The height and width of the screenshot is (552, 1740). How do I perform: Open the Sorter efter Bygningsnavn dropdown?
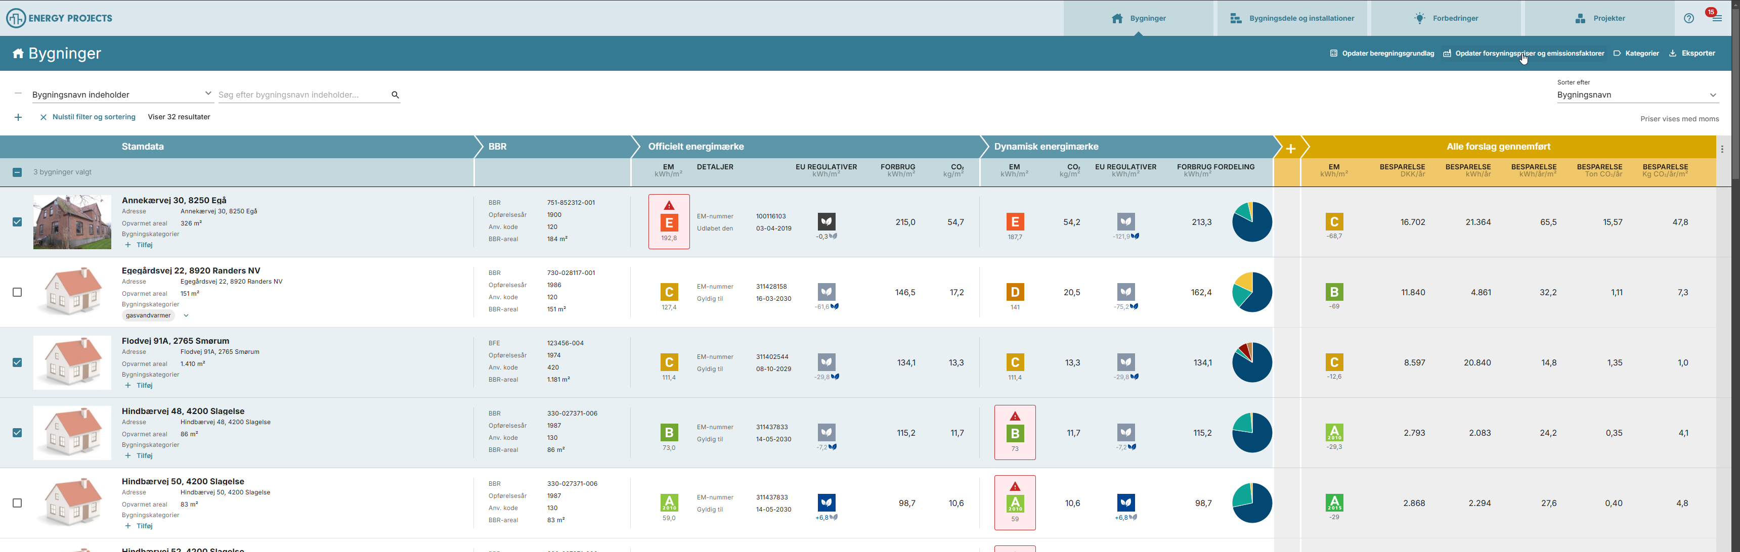[x=1637, y=95]
